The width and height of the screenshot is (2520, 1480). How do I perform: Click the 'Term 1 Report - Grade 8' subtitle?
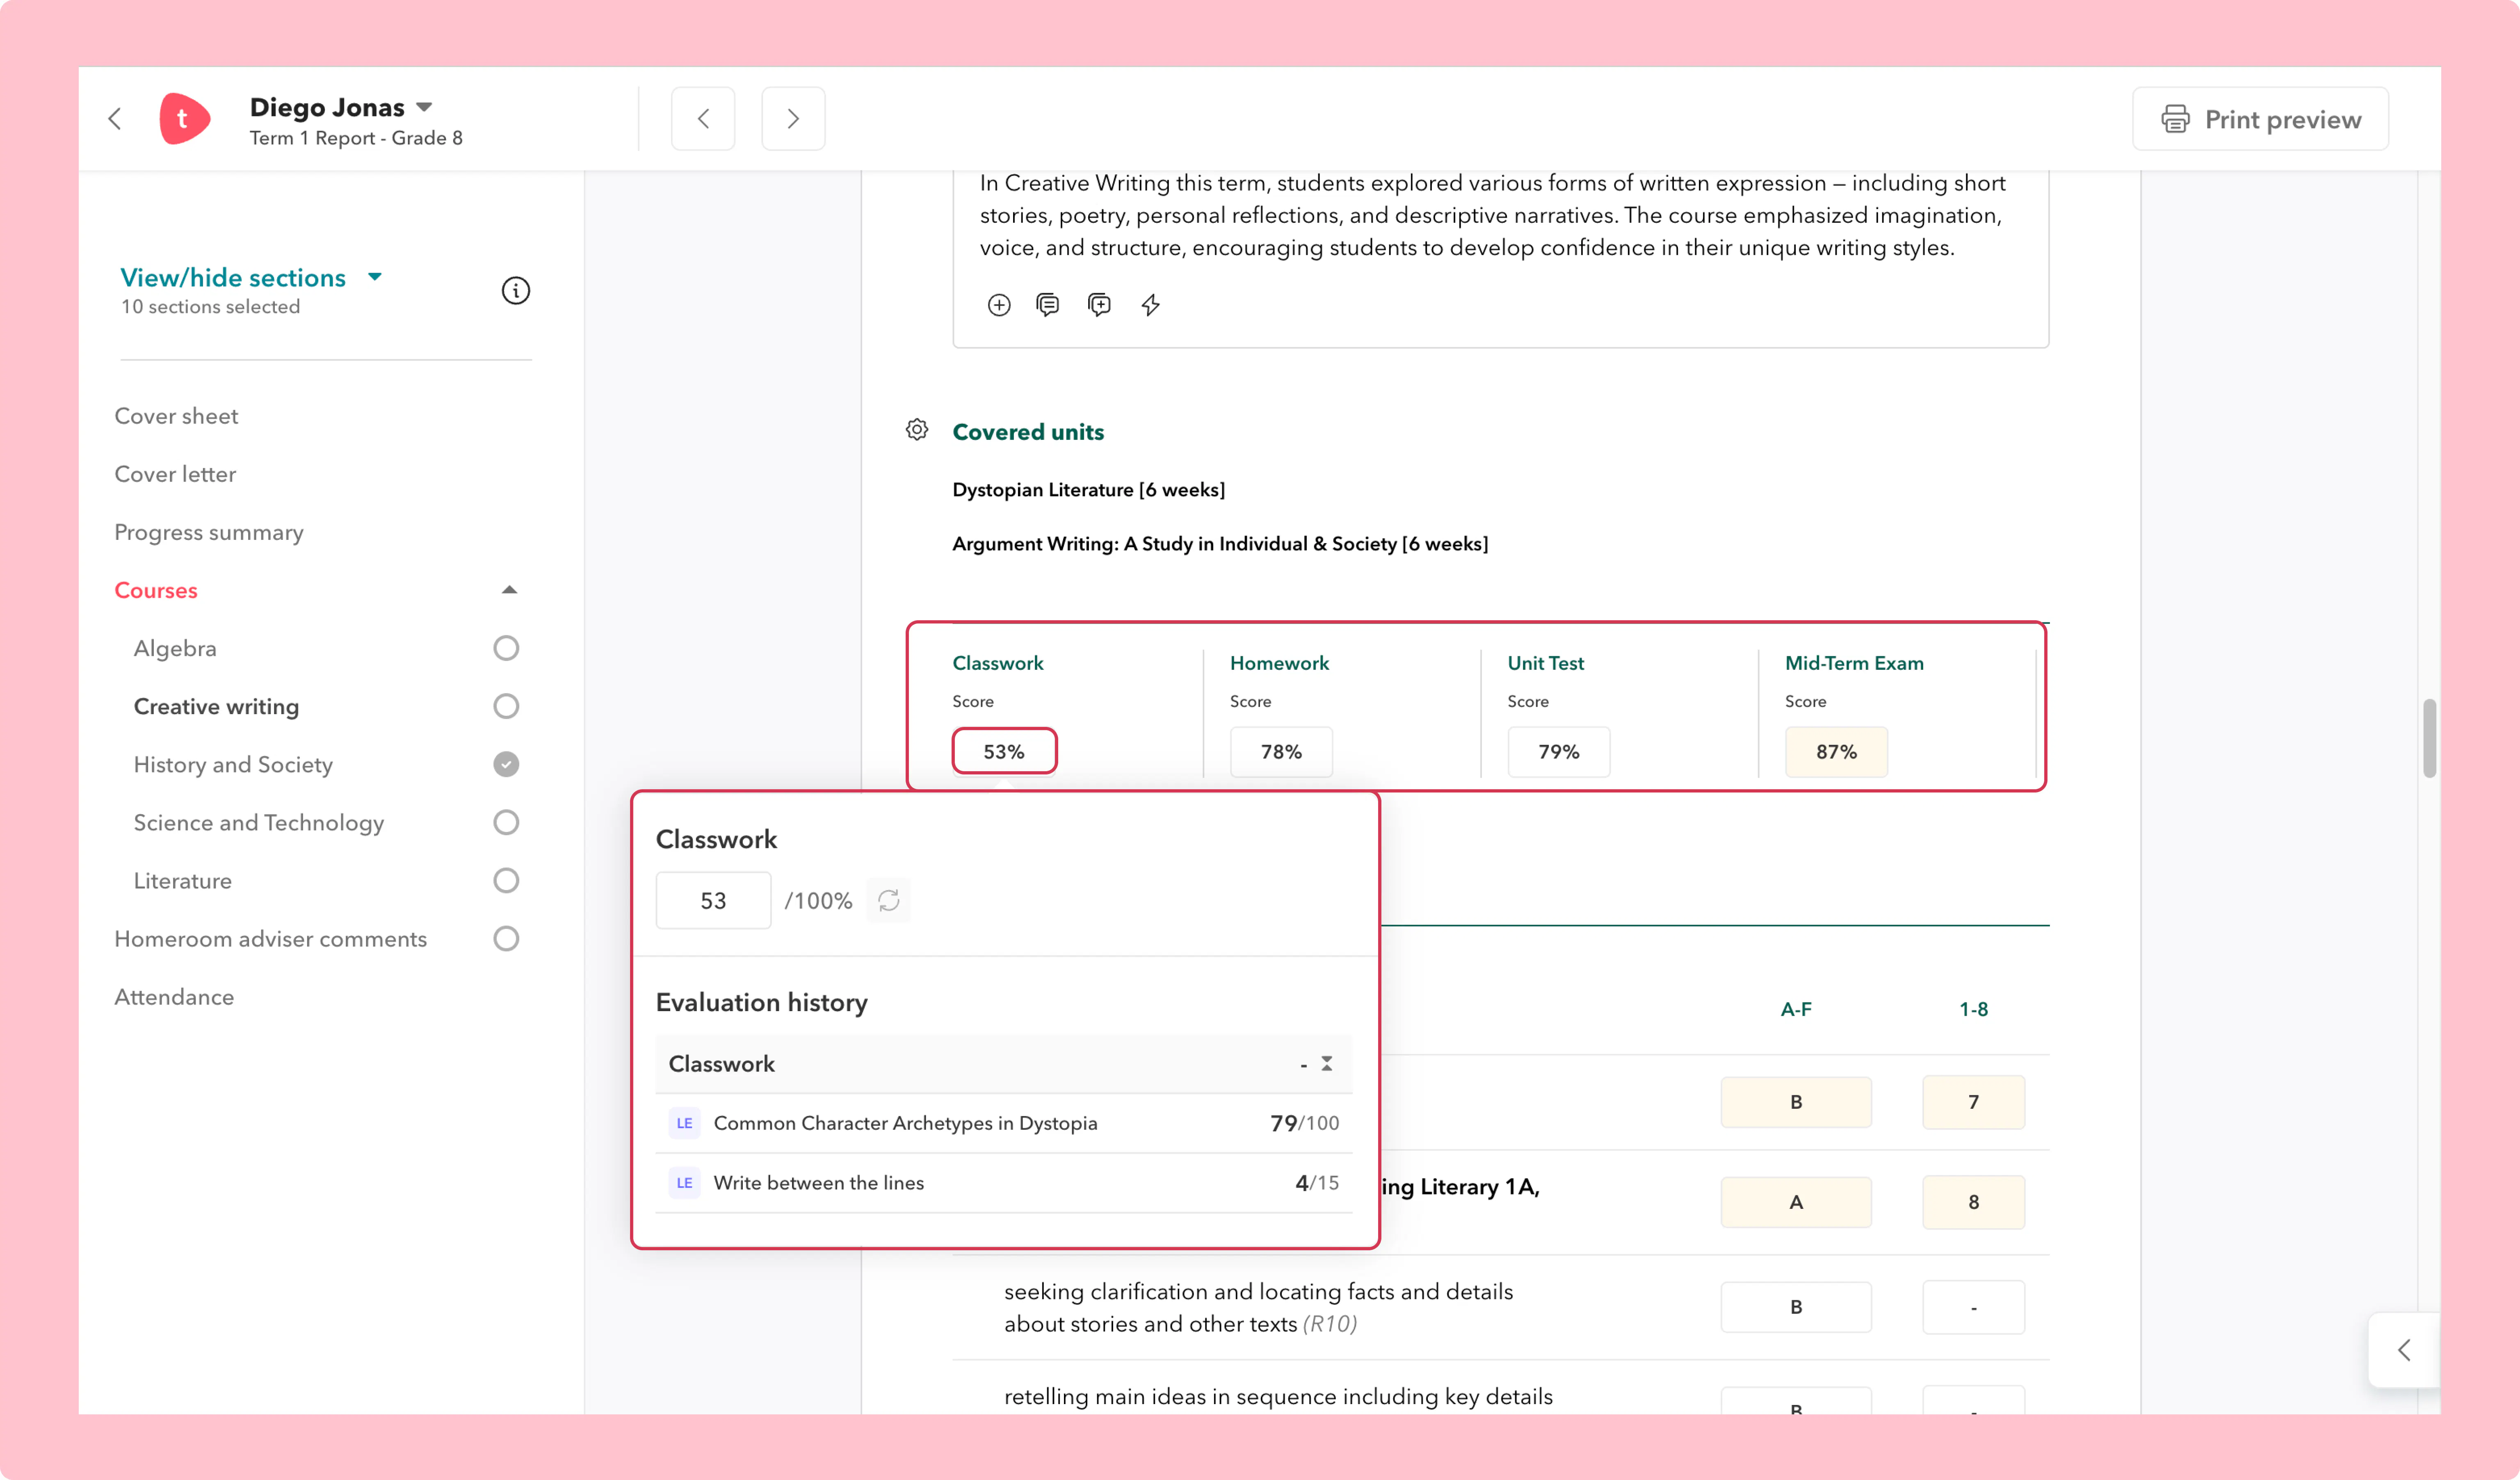(x=356, y=138)
